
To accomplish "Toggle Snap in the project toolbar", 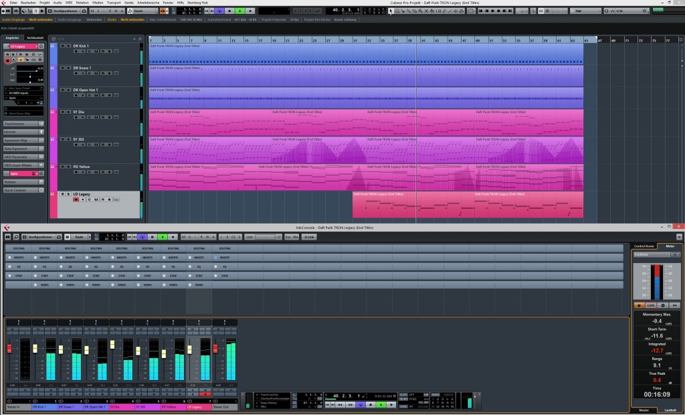I will pos(541,11).
